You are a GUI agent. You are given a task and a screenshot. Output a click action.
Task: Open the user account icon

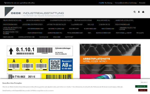point(139,12)
